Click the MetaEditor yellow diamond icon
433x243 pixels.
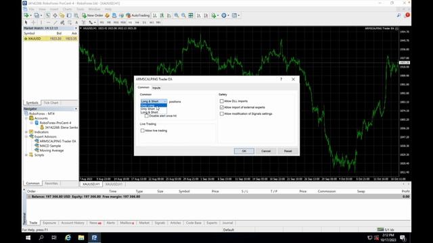click(x=107, y=16)
